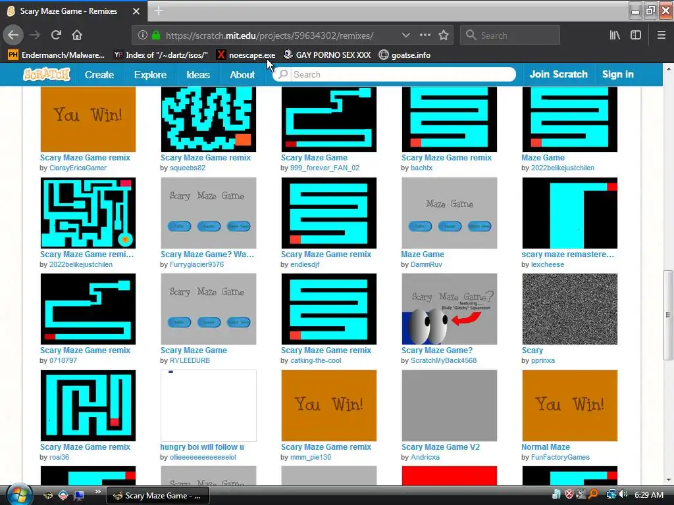Click the page vertical scrollbar thumb
Viewport: 674px width, 505px height.
click(x=668, y=315)
